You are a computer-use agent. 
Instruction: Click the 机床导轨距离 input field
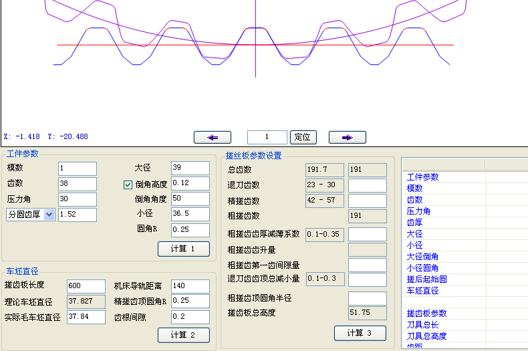coord(190,286)
